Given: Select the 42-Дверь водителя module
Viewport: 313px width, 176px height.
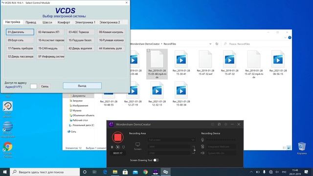Looking at the screenshot, I should 81,48.
